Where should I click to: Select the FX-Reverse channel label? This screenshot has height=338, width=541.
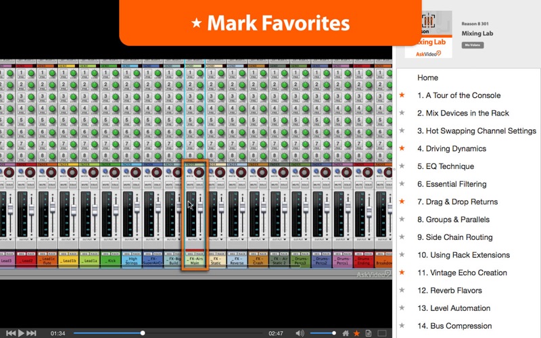click(237, 261)
